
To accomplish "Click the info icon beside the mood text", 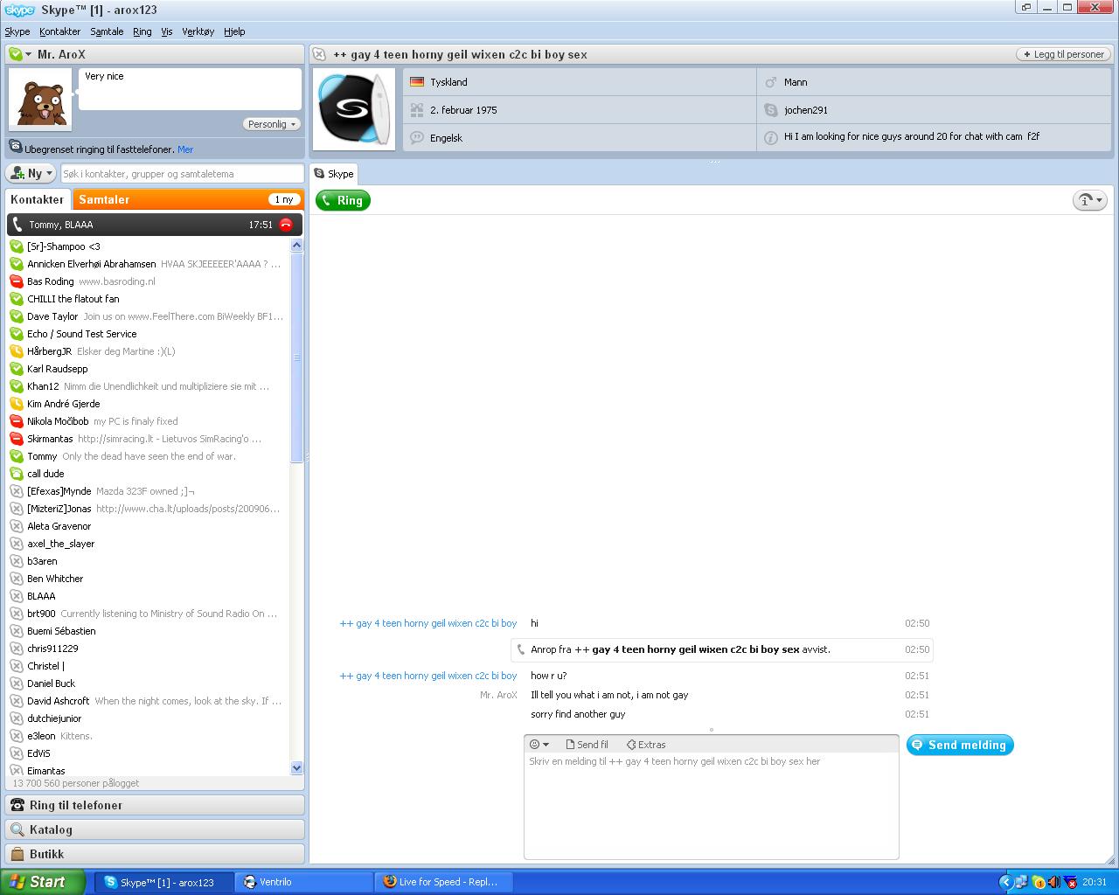I will click(x=770, y=137).
